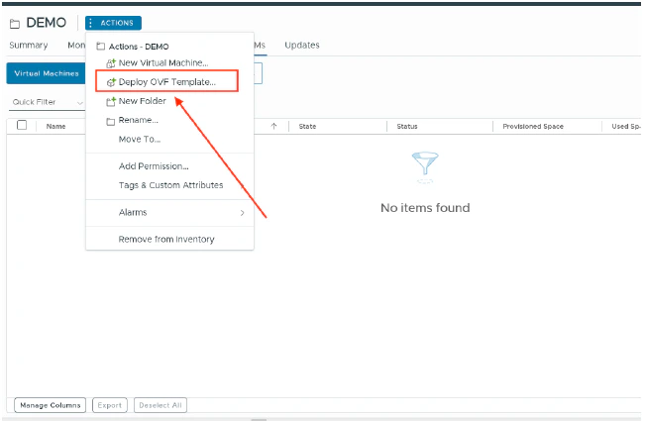This screenshot has width=646, height=421.
Task: Click the DEMO folder icon in header
Action: 15,24
